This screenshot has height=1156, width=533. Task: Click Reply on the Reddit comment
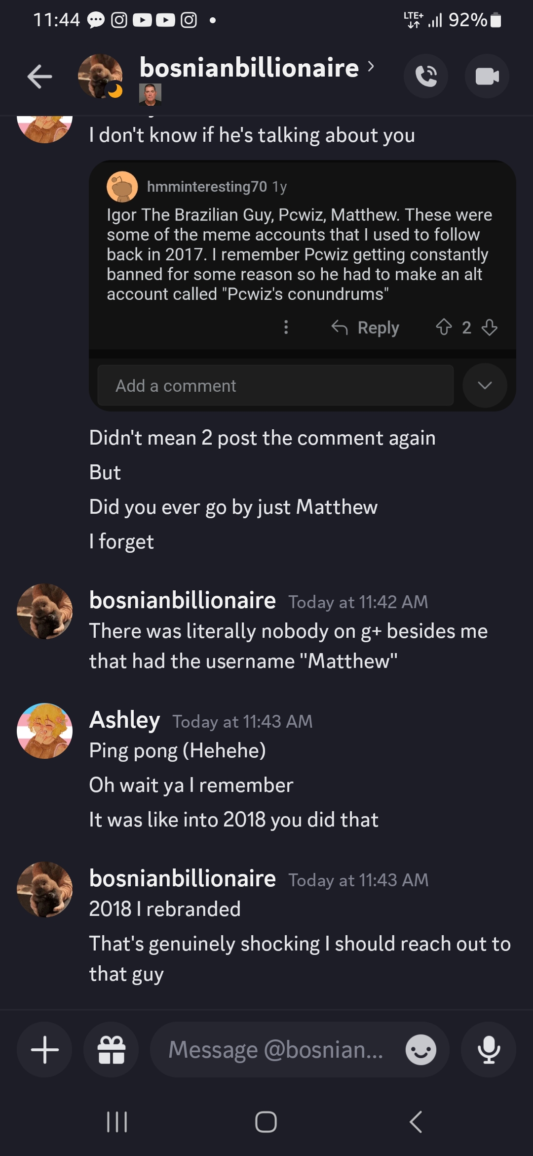tap(366, 327)
